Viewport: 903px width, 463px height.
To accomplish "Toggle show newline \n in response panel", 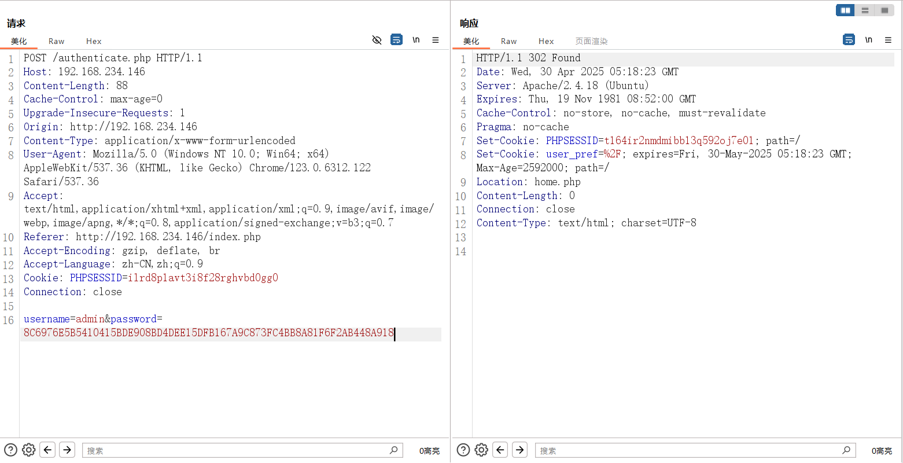I will click(x=868, y=40).
